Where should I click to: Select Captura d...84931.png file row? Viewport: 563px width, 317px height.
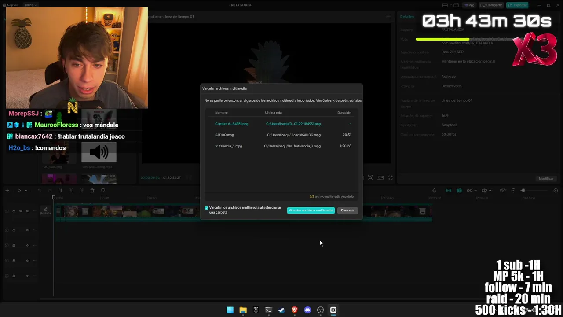[281, 124]
